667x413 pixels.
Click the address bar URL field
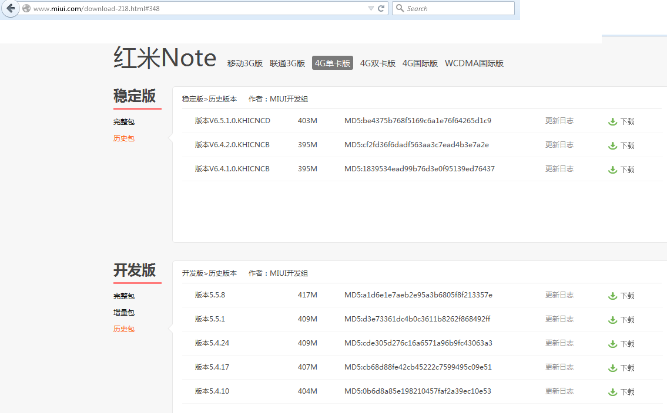[x=194, y=8]
